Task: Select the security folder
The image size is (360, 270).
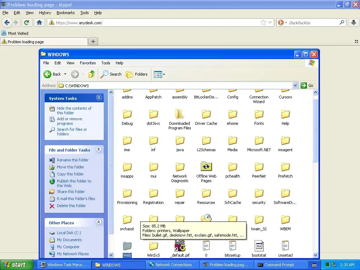Action: pos(259,197)
